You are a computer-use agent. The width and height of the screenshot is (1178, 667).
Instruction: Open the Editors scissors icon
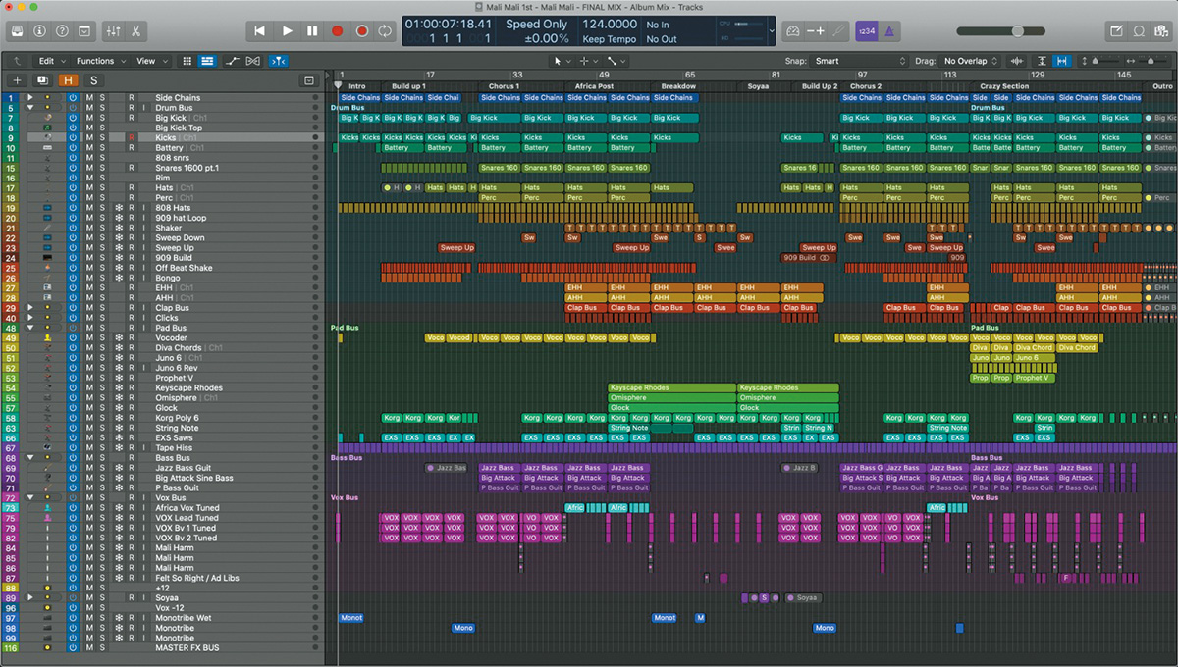click(x=135, y=31)
